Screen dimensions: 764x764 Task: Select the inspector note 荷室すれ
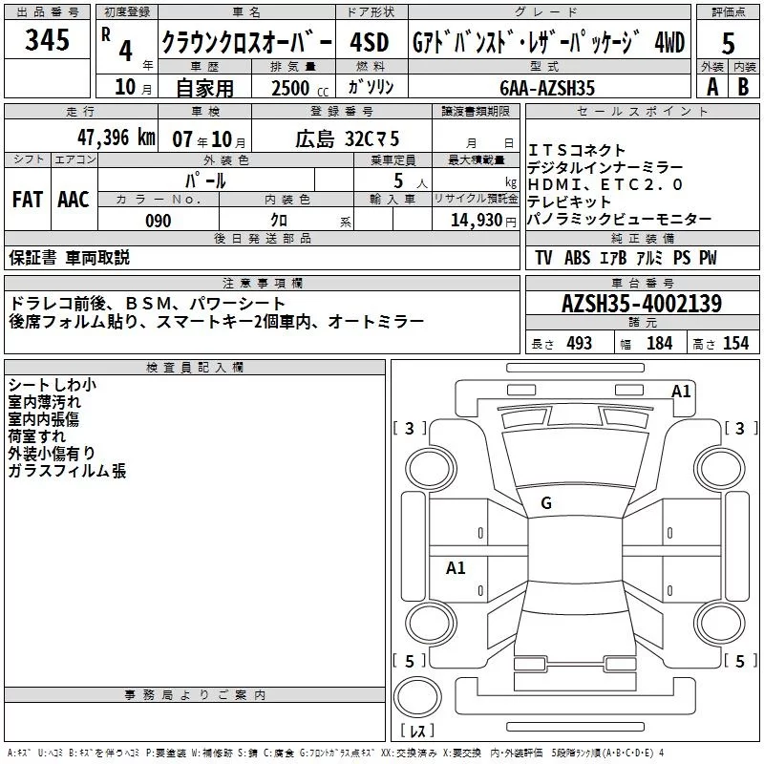pos(36,436)
